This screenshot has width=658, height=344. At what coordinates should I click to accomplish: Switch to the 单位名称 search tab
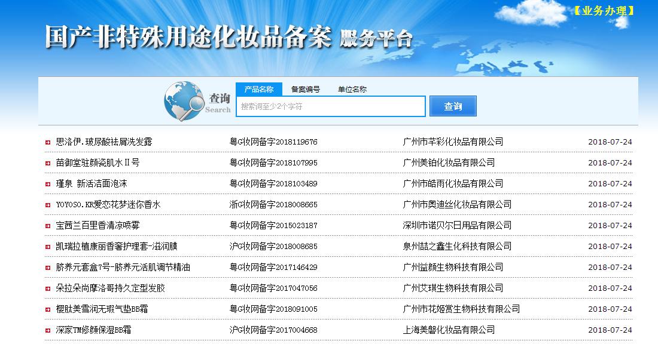coord(352,89)
